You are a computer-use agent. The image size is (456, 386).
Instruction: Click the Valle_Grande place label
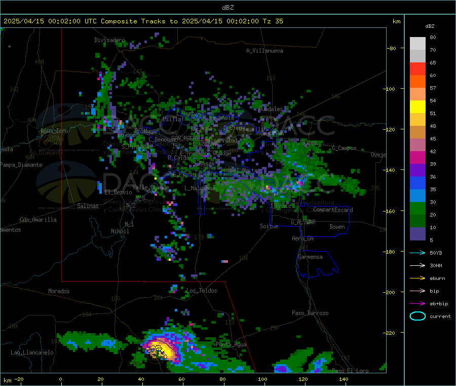(x=150, y=187)
